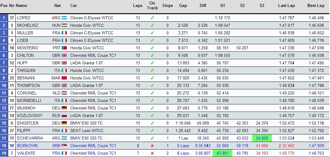Click the Laps column header

[x=138, y=6]
